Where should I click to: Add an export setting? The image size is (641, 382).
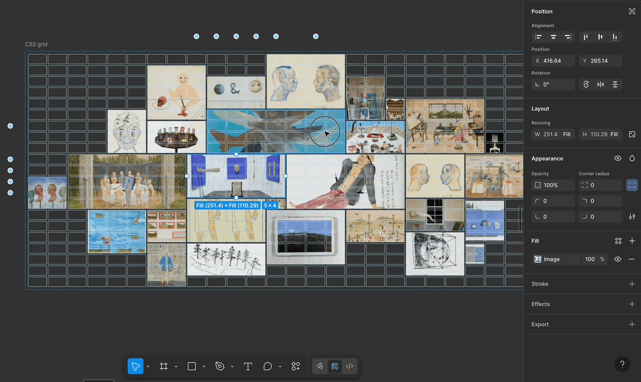632,324
